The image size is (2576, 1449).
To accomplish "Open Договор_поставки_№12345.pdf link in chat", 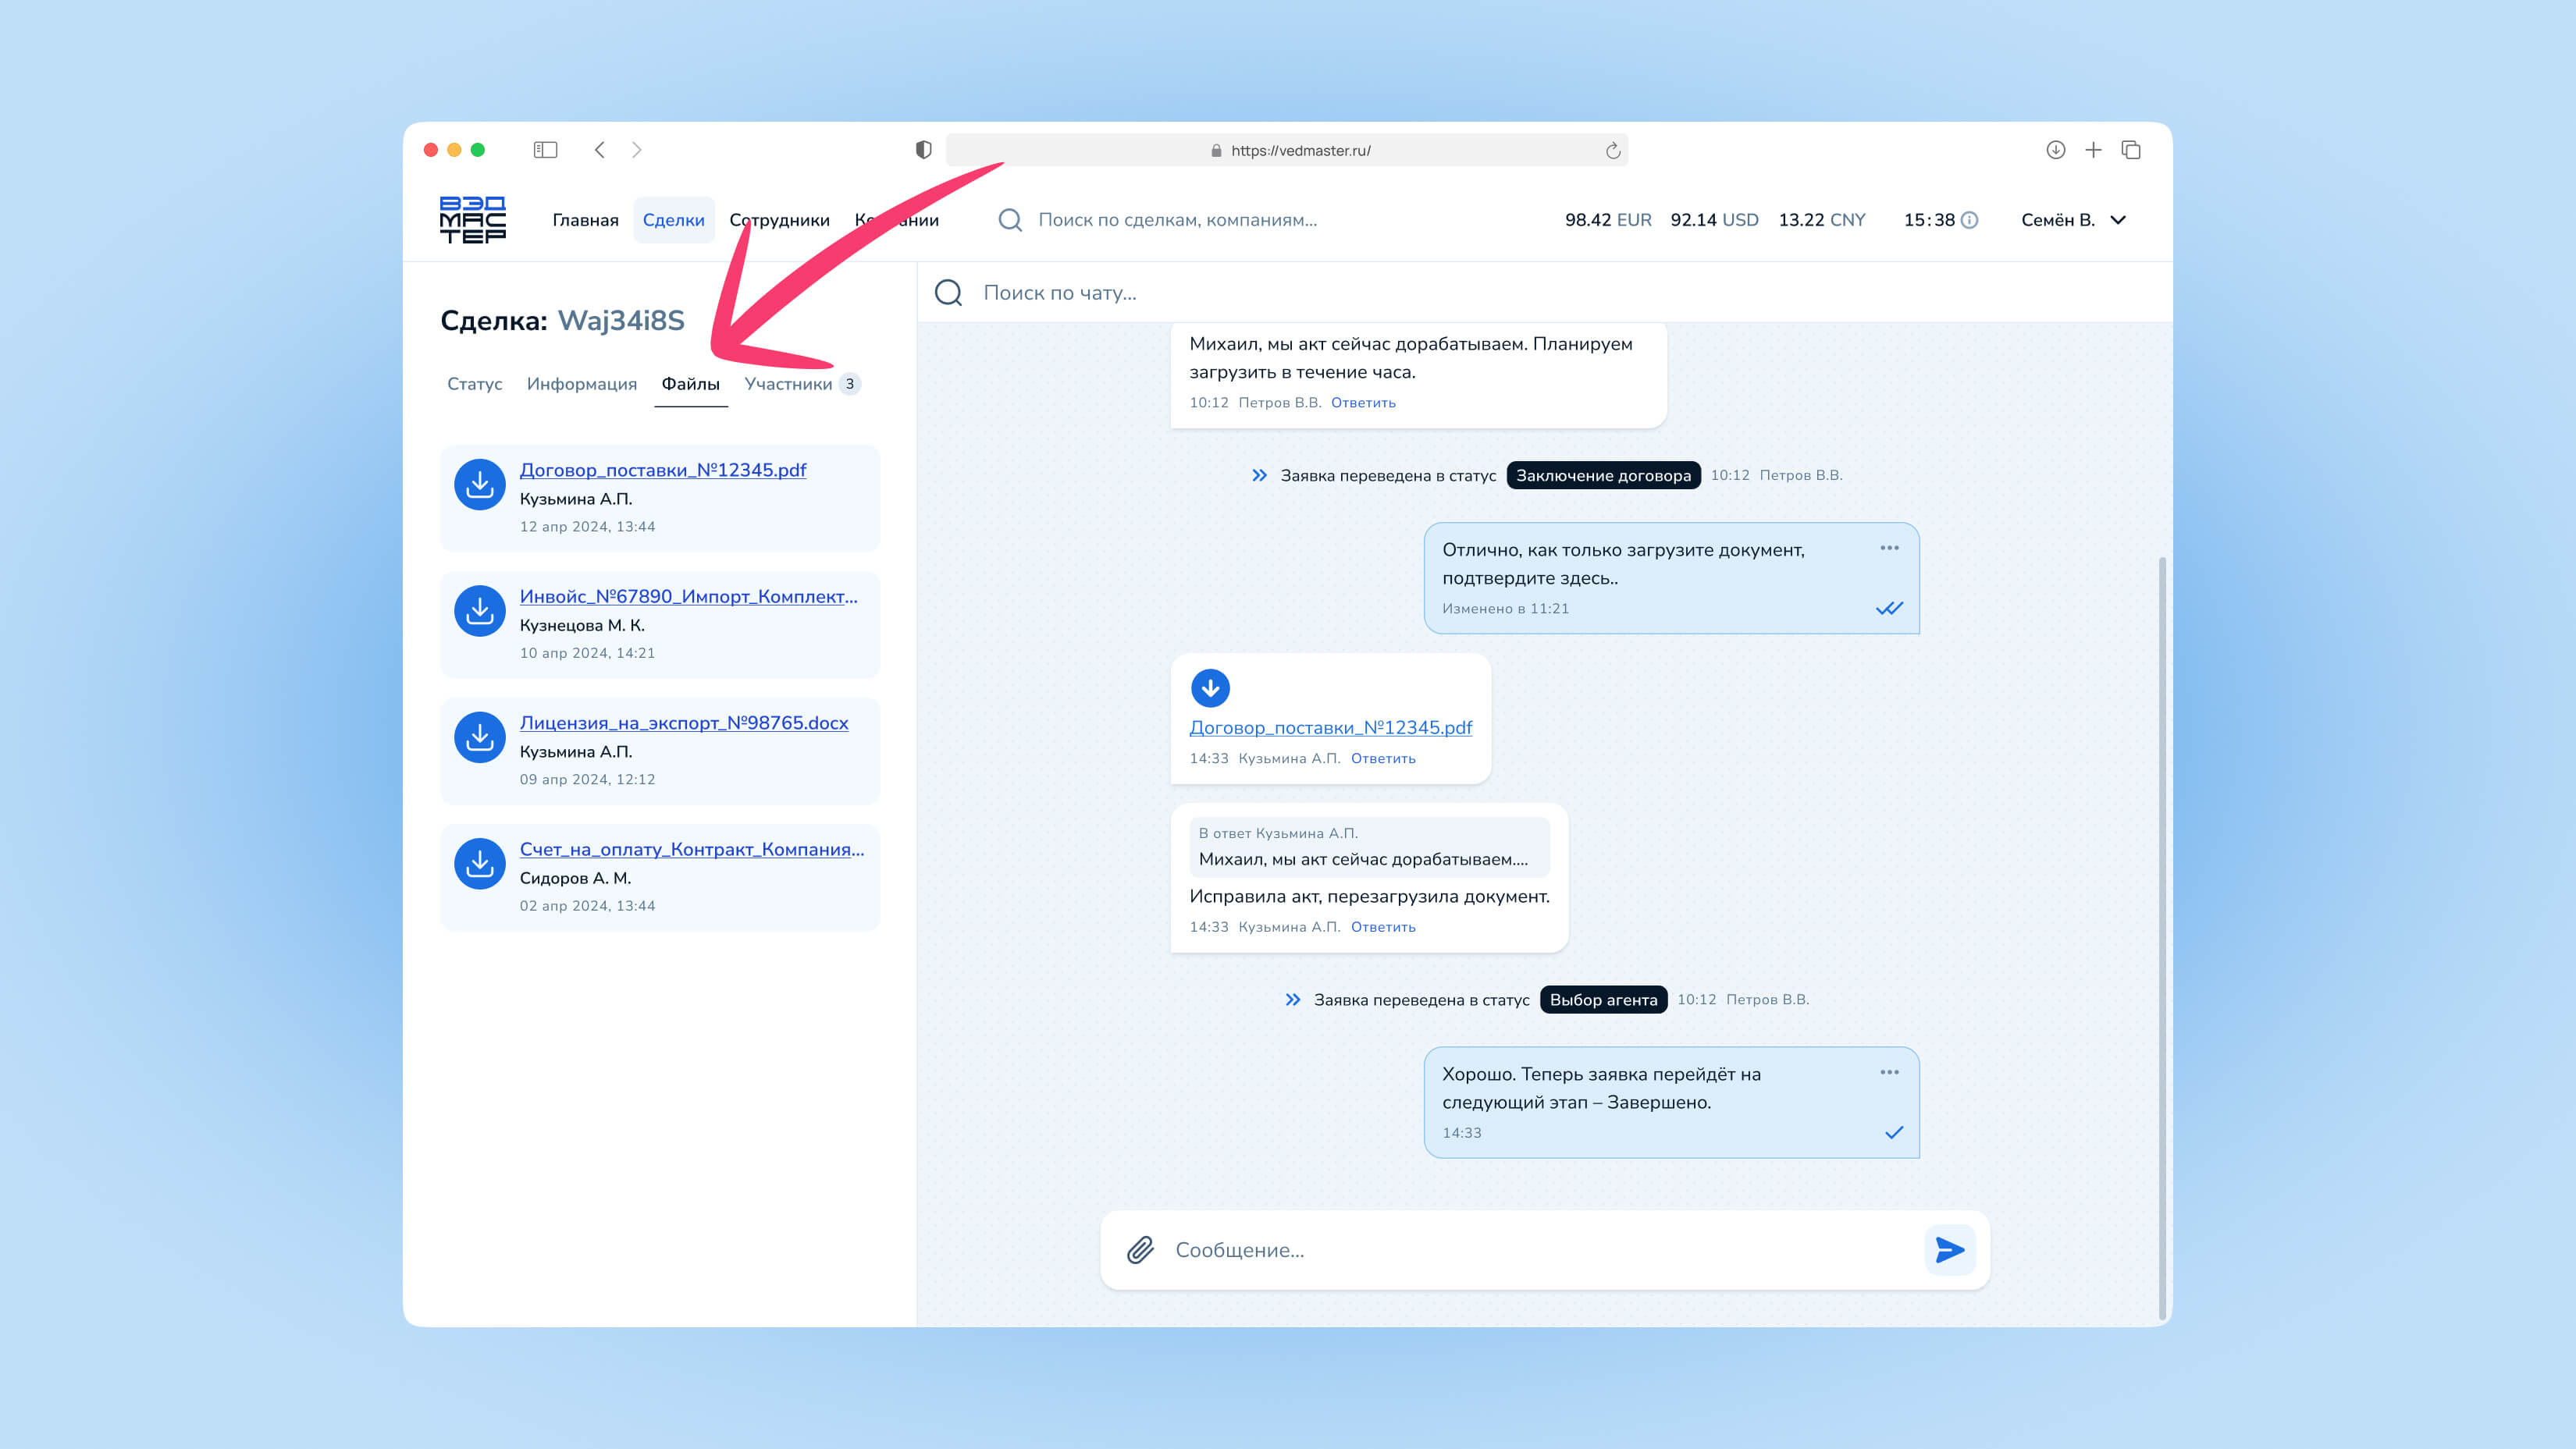I will point(1330,727).
